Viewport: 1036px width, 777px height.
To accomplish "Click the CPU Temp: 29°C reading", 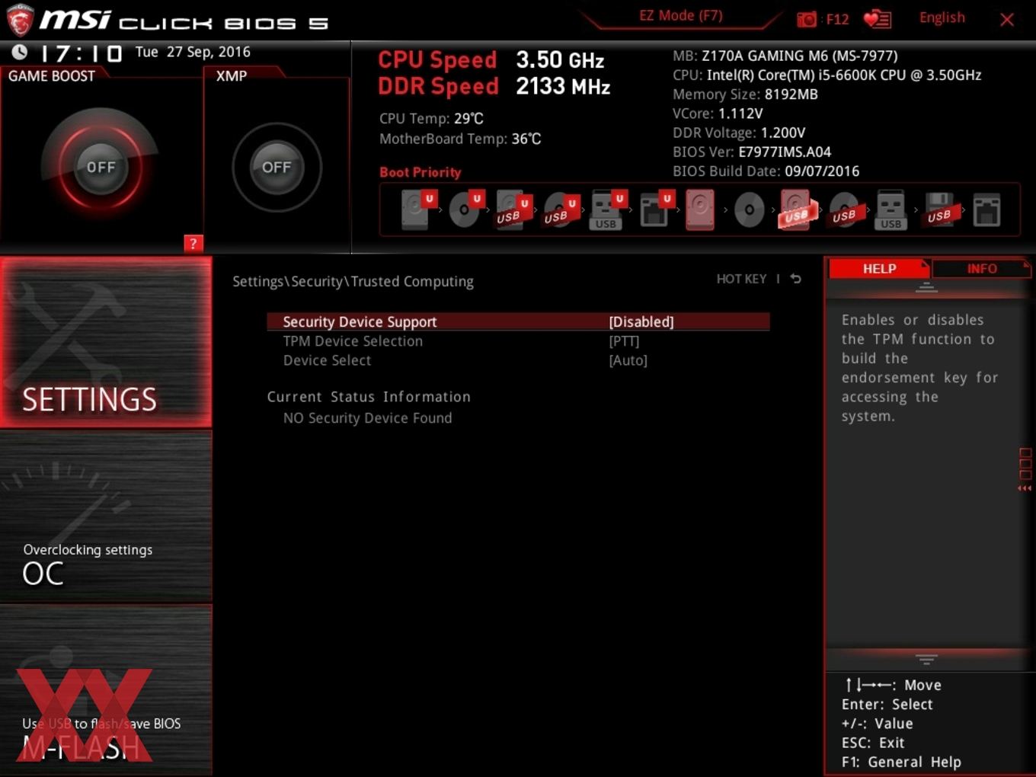I will (x=431, y=118).
